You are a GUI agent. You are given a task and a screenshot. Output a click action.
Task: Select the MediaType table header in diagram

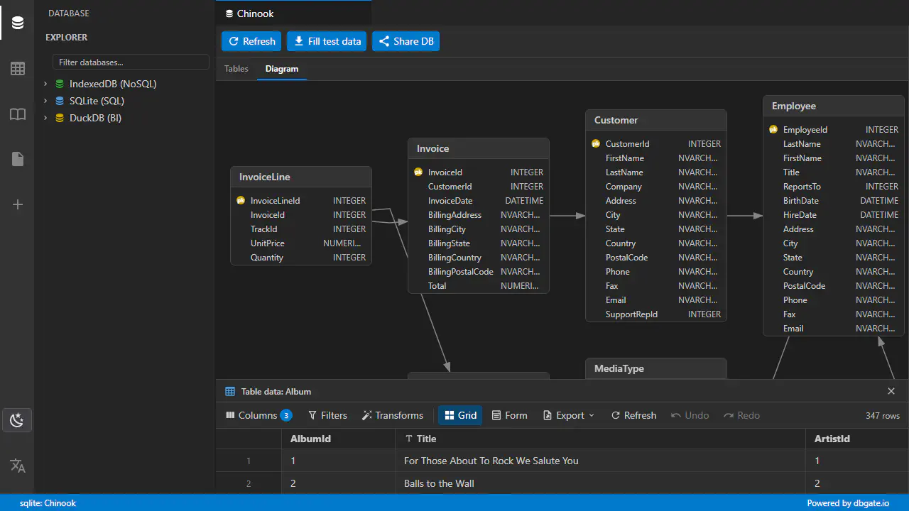coord(656,368)
